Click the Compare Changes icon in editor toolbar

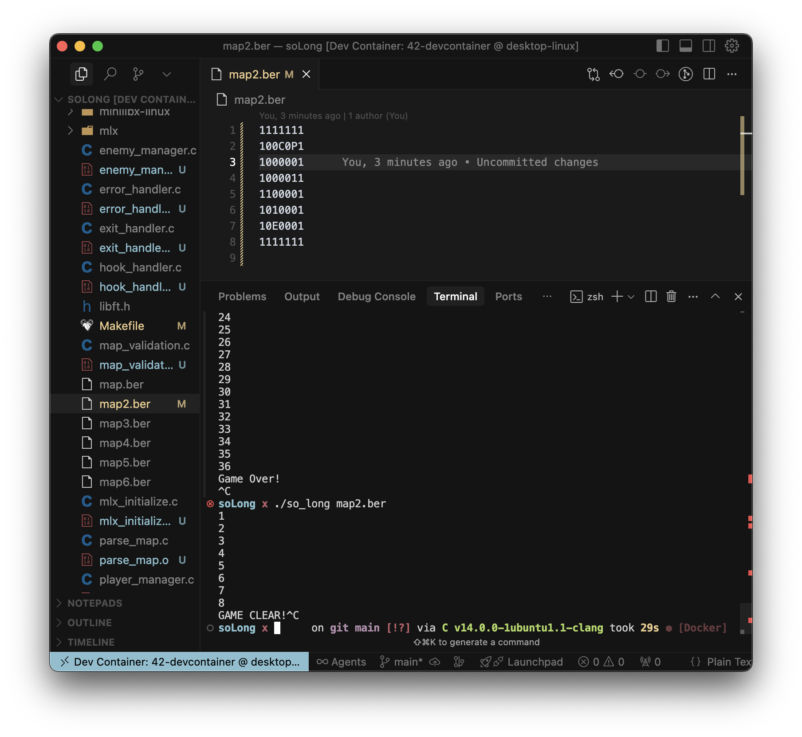tap(593, 74)
